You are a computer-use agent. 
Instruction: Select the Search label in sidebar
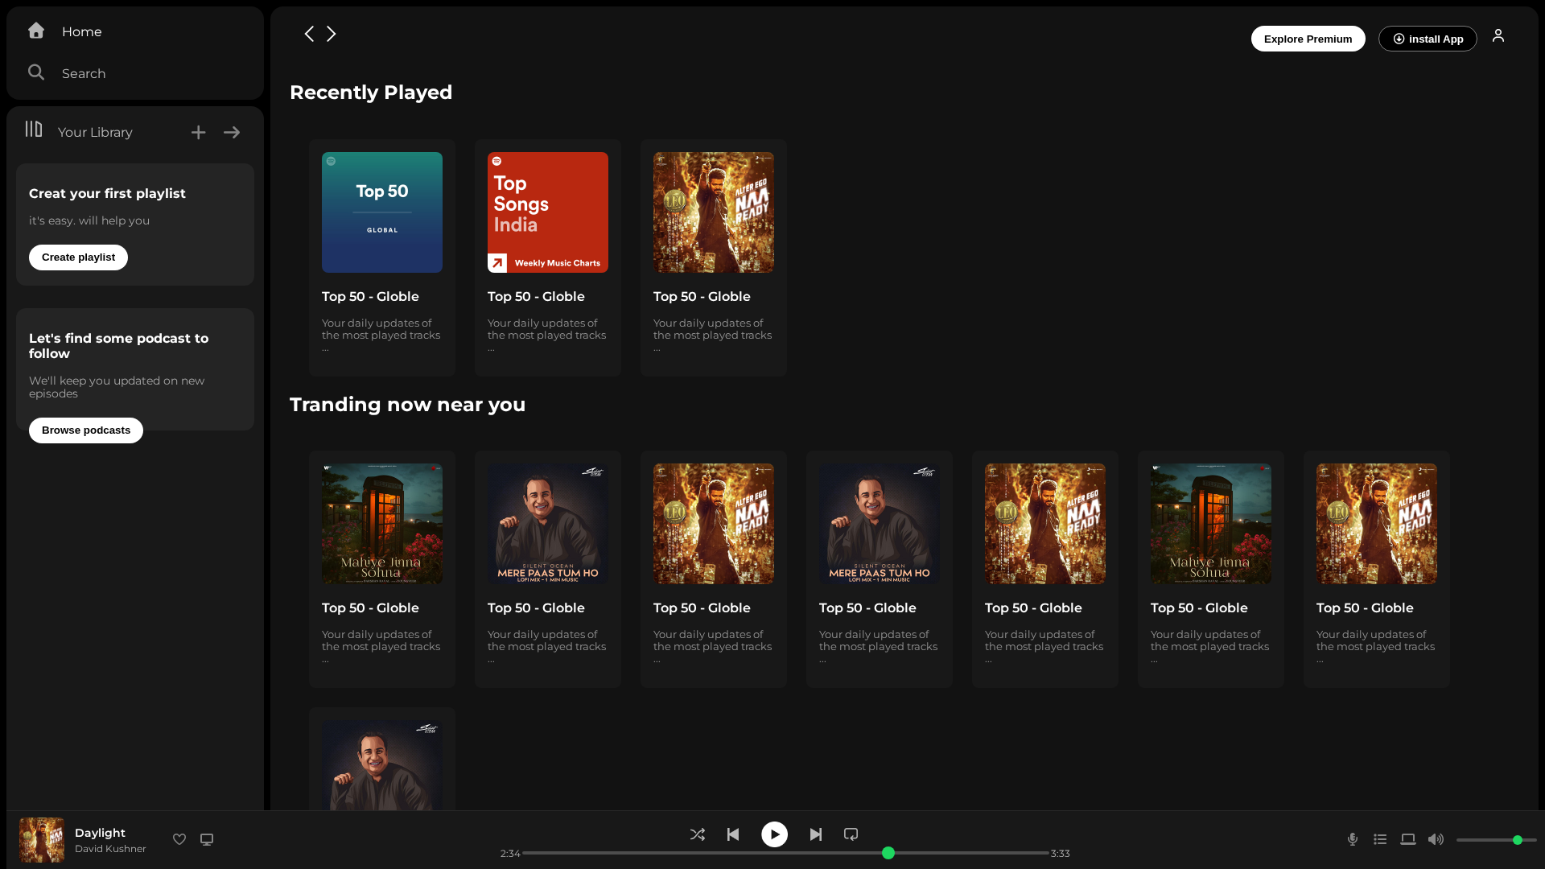84,73
